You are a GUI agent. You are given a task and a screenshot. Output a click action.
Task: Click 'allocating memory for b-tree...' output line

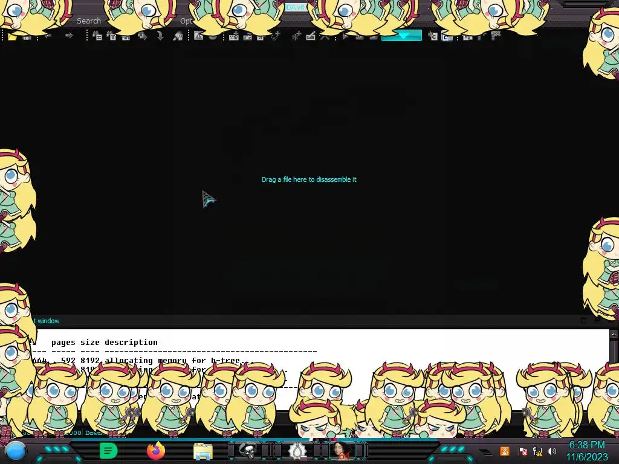pos(179,360)
